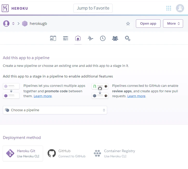
Task: Open the apps grid launcher icon
Action: click(169, 8)
